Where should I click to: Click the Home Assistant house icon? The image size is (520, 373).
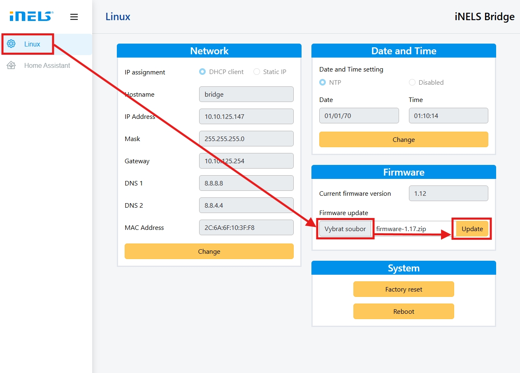pyautogui.click(x=12, y=65)
